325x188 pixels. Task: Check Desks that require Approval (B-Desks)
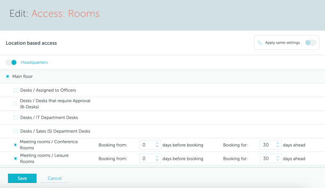click(15, 104)
